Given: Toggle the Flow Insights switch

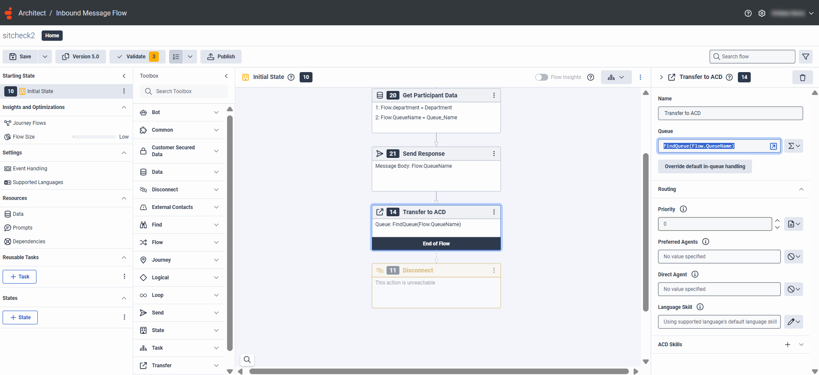Looking at the screenshot, I should click(x=541, y=77).
